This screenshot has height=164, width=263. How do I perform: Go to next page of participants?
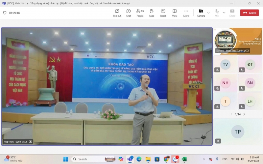coord(244,114)
